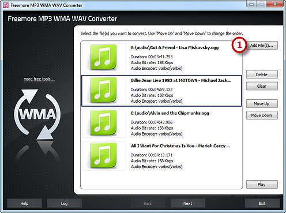Image resolution: width=286 pixels, height=213 pixels.
Task: Click Duration: 00:03:41.753 text
Action: [x=152, y=57]
